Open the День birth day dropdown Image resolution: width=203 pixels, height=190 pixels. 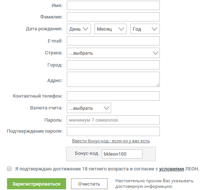[x=79, y=29]
